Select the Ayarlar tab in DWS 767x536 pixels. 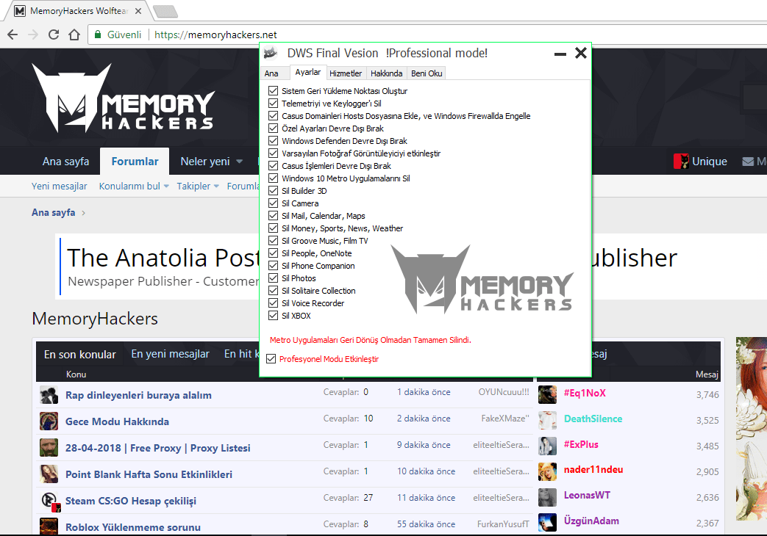point(307,72)
